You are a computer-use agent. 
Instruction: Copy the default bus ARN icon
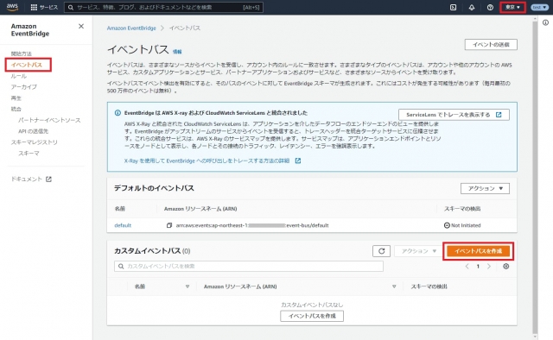tap(169, 225)
